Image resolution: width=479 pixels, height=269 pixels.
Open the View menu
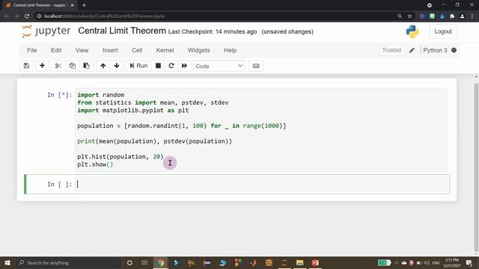point(82,50)
